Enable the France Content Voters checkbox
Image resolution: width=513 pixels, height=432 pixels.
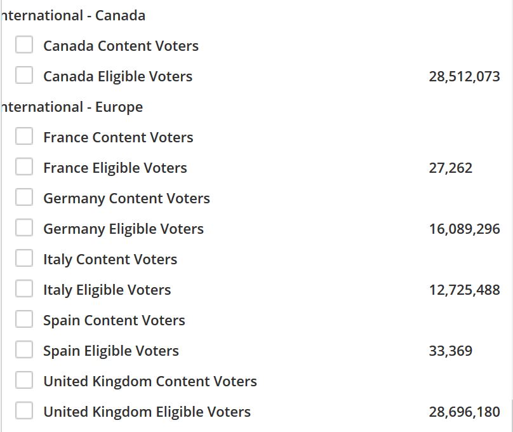[x=24, y=136]
